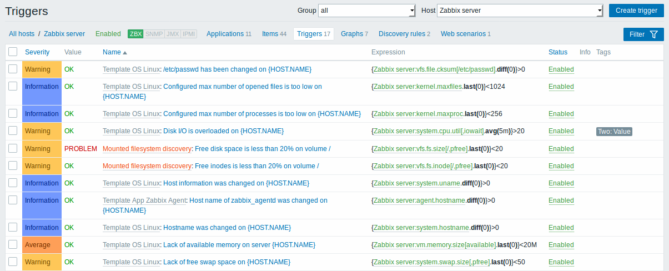The width and height of the screenshot is (669, 271).
Task: Click the SNMP availability badge
Action: click(x=154, y=34)
